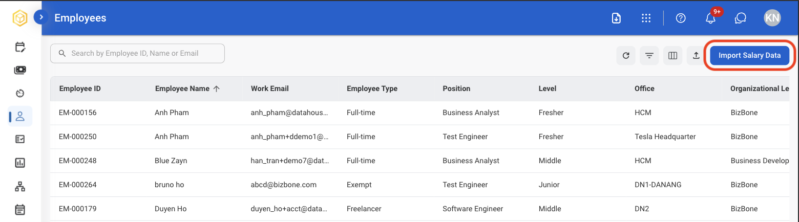Click the search by Employee ID field
Viewport: 799px width, 222px height.
(137, 53)
